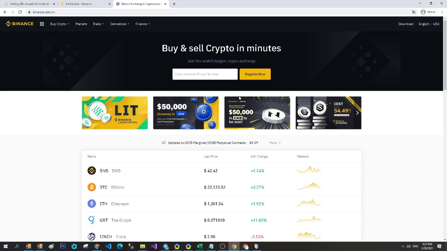Open Photoshop from the Windows taskbar
The width and height of the screenshot is (447, 251).
(x=63, y=246)
